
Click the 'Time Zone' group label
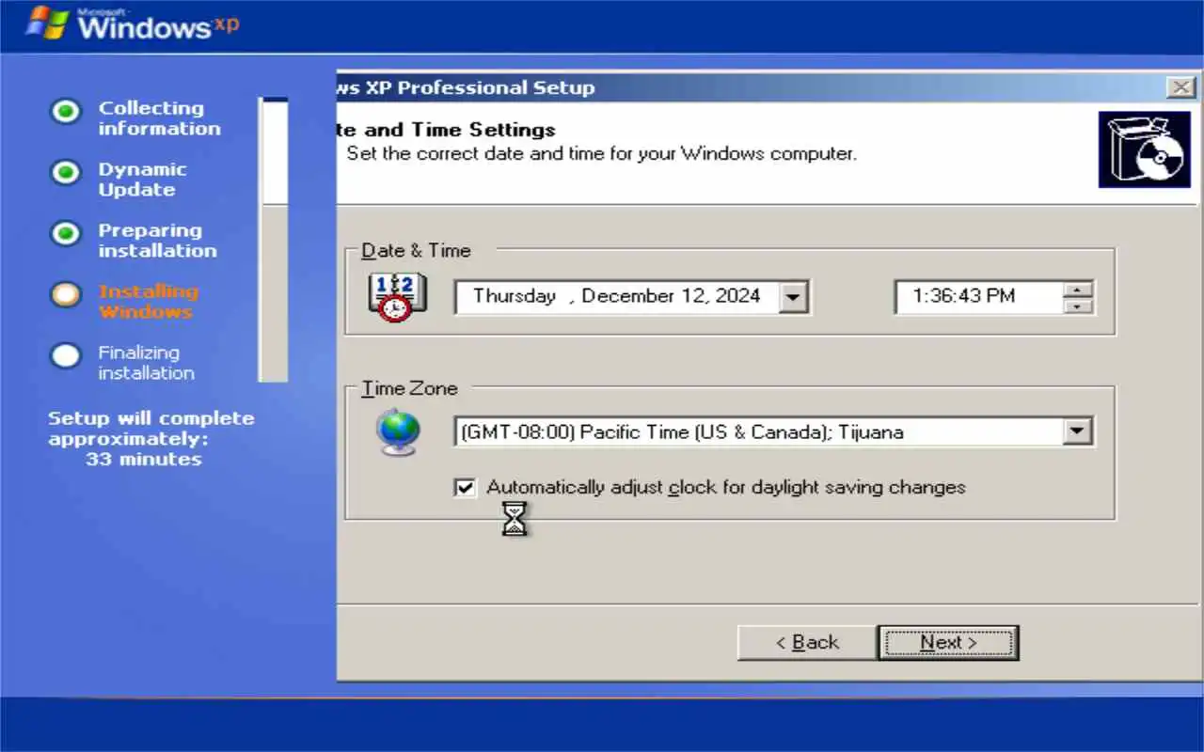409,388
